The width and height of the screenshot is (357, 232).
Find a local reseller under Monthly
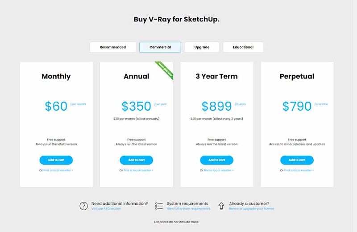click(58, 170)
